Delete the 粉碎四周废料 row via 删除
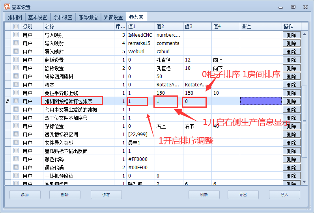Viewport: 314px width, 213px height. pyautogui.click(x=292, y=77)
